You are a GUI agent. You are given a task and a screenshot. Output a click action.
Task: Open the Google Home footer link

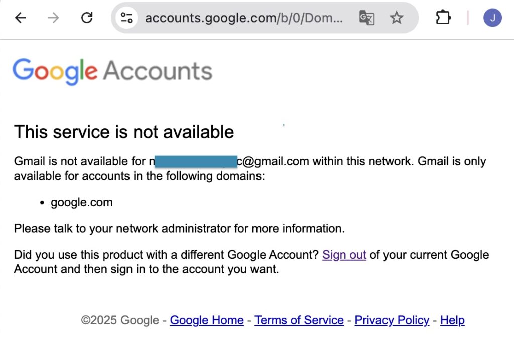point(207,320)
